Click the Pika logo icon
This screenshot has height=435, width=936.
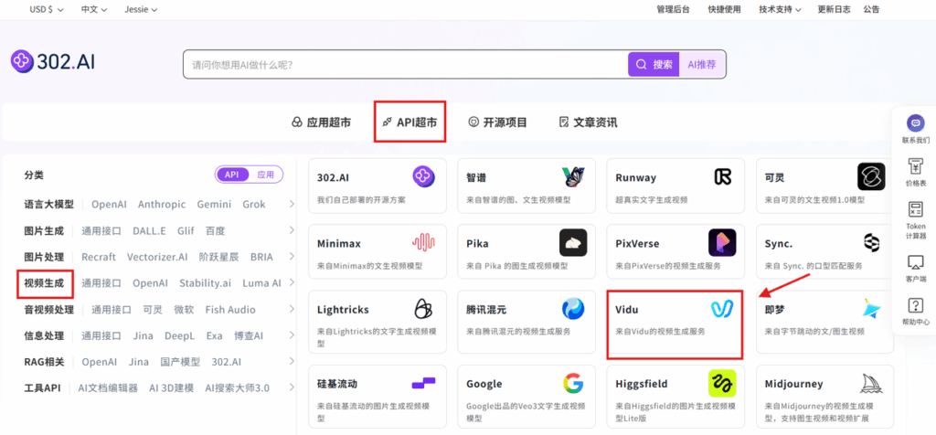point(573,243)
